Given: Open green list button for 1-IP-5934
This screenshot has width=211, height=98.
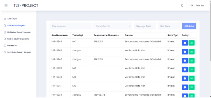Looking at the screenshot, I should [x=192, y=96].
